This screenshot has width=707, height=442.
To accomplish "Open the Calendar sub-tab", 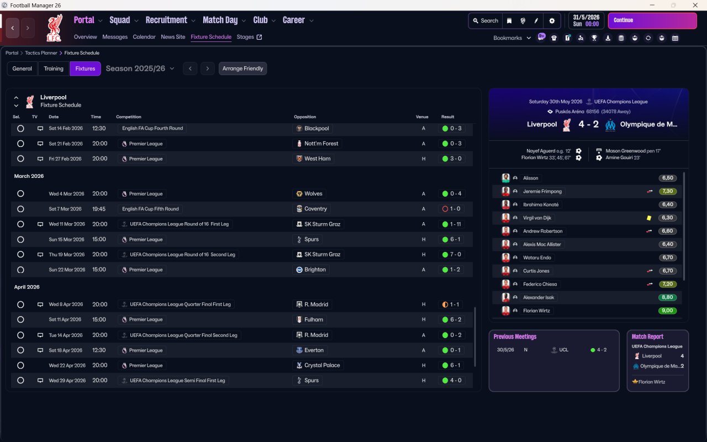I will coord(144,37).
